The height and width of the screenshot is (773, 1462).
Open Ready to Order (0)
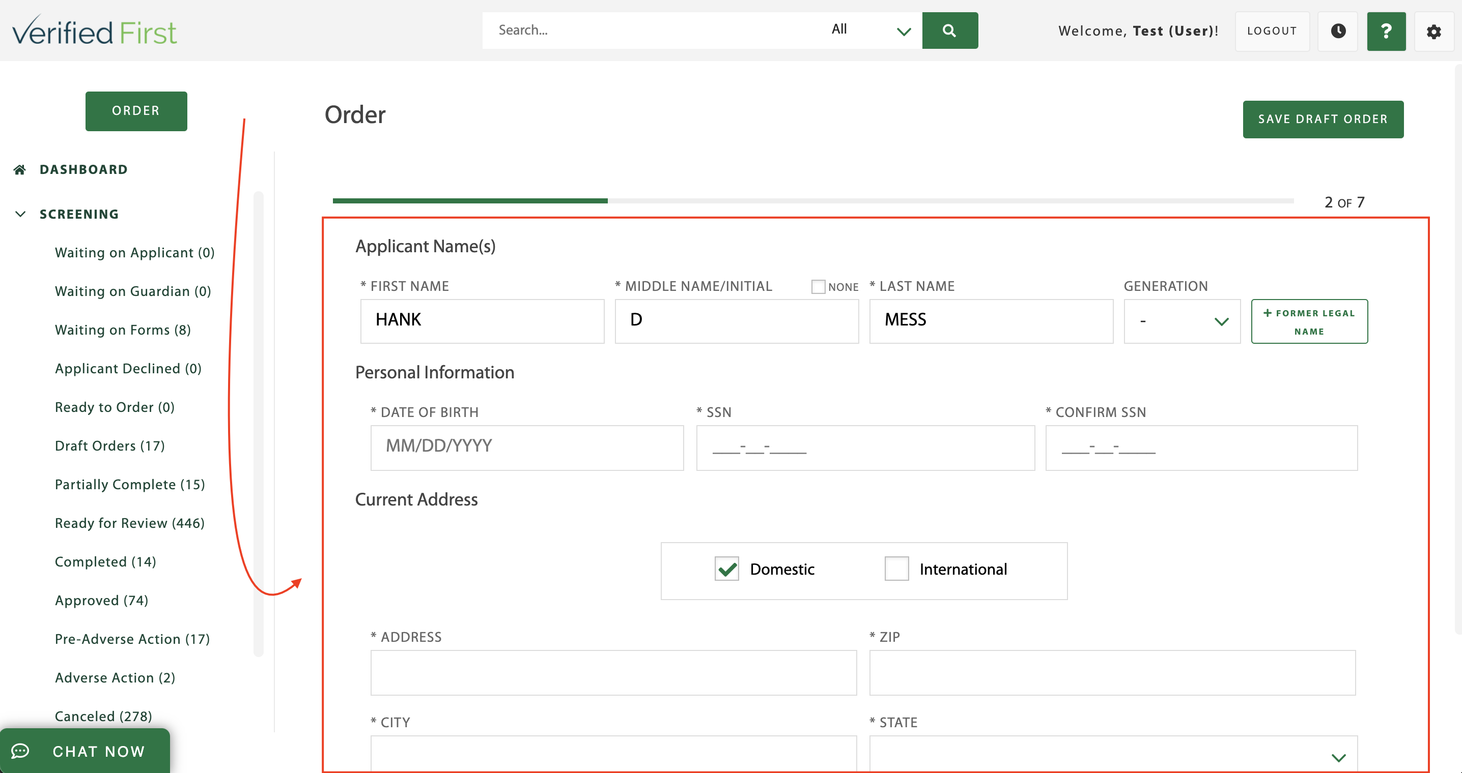point(115,407)
